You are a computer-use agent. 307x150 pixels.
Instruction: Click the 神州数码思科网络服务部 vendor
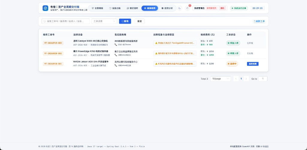click(126, 41)
